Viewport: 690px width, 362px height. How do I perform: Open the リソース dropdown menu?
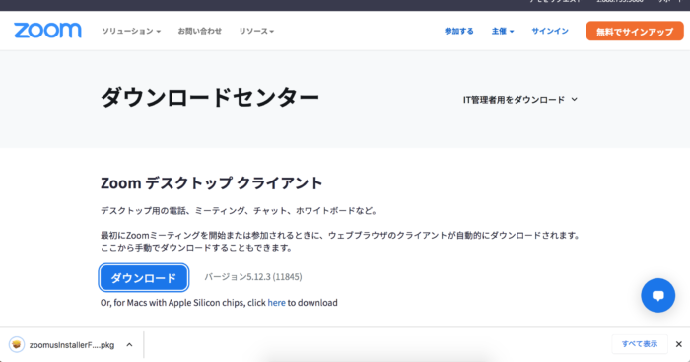[x=256, y=32]
